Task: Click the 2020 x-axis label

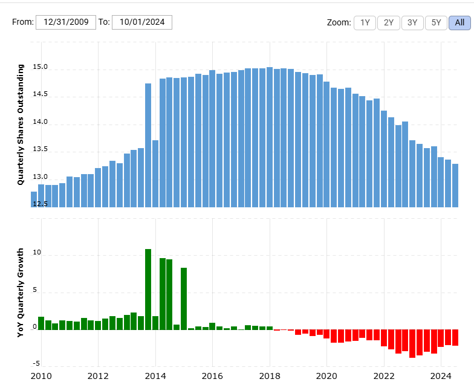Action: tap(326, 376)
